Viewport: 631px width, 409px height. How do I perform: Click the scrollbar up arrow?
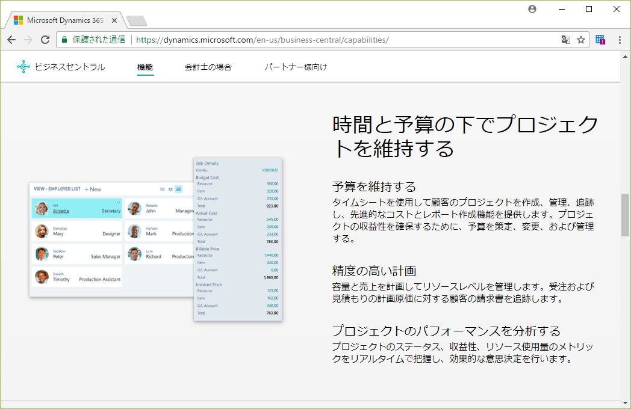point(625,57)
